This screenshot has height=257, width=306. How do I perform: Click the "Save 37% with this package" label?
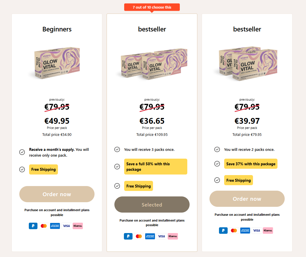[251, 164]
